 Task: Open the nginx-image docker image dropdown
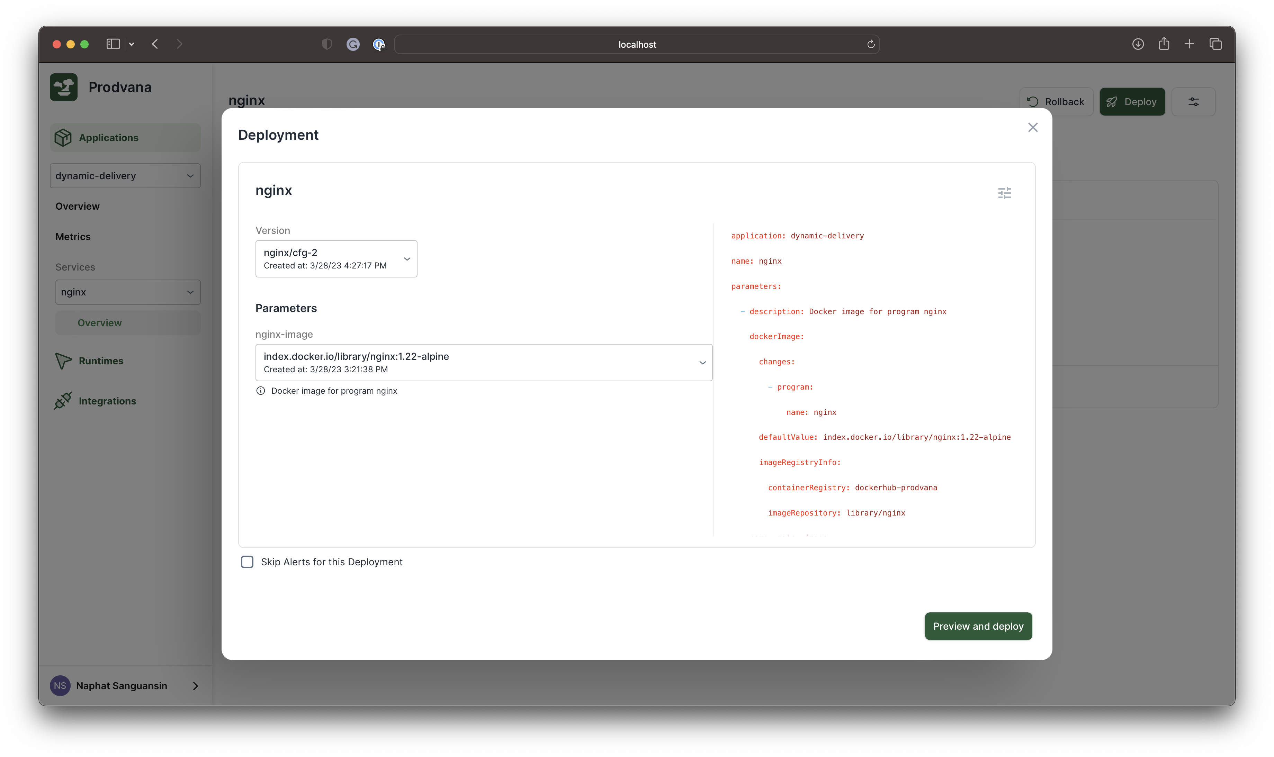(483, 363)
